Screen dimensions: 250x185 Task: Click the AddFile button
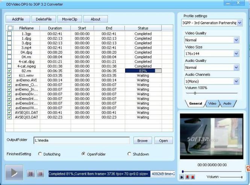tap(18, 19)
